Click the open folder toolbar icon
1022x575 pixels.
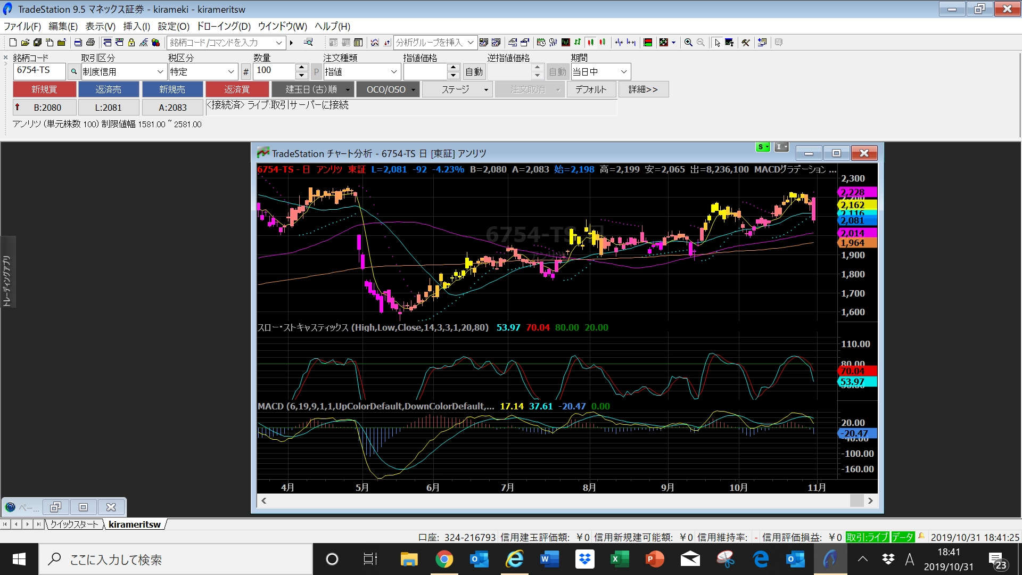[x=25, y=43]
